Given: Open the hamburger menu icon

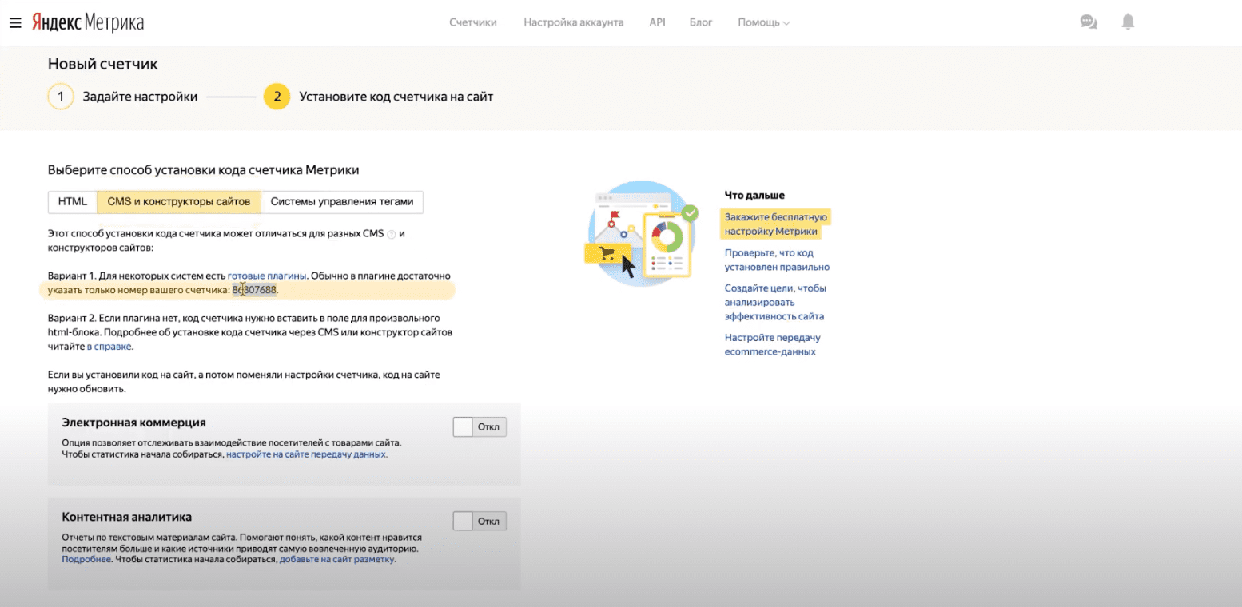Looking at the screenshot, I should [x=15, y=22].
